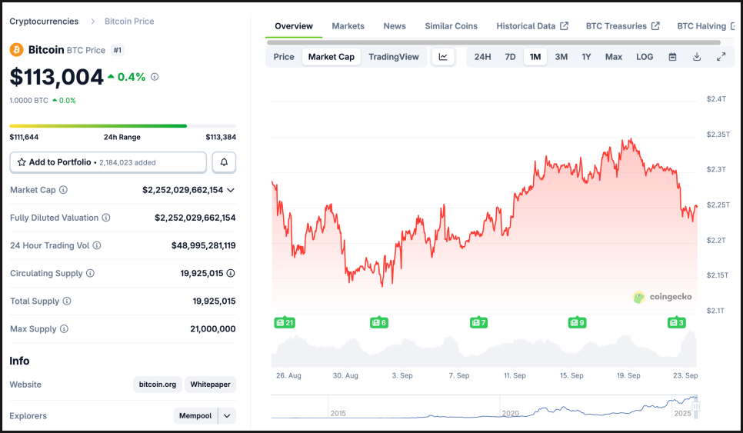Viewport: 743px width, 433px height.
Task: Set chart range to 3M
Action: [561, 57]
